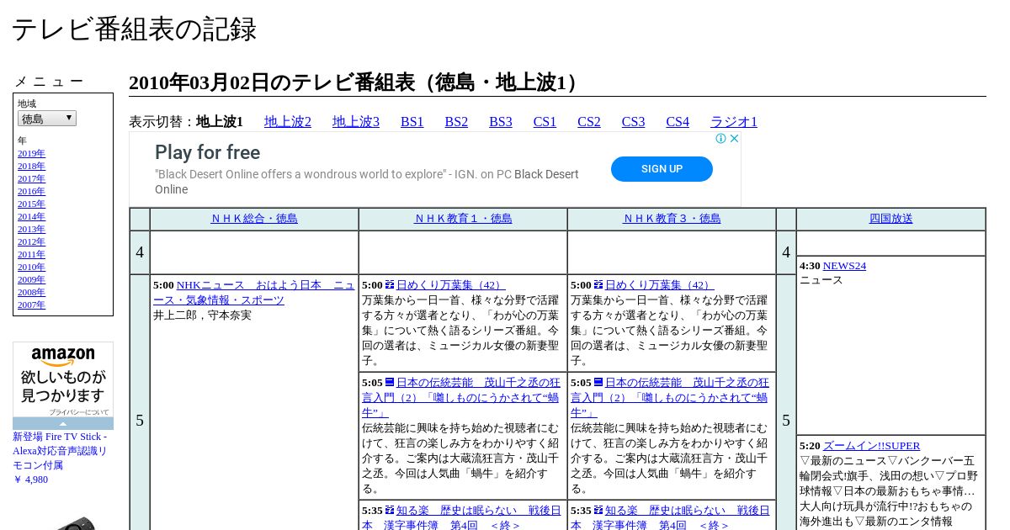Switch to the BS1 listings tab
Image resolution: width=1010 pixels, height=530 pixels.
tap(412, 122)
